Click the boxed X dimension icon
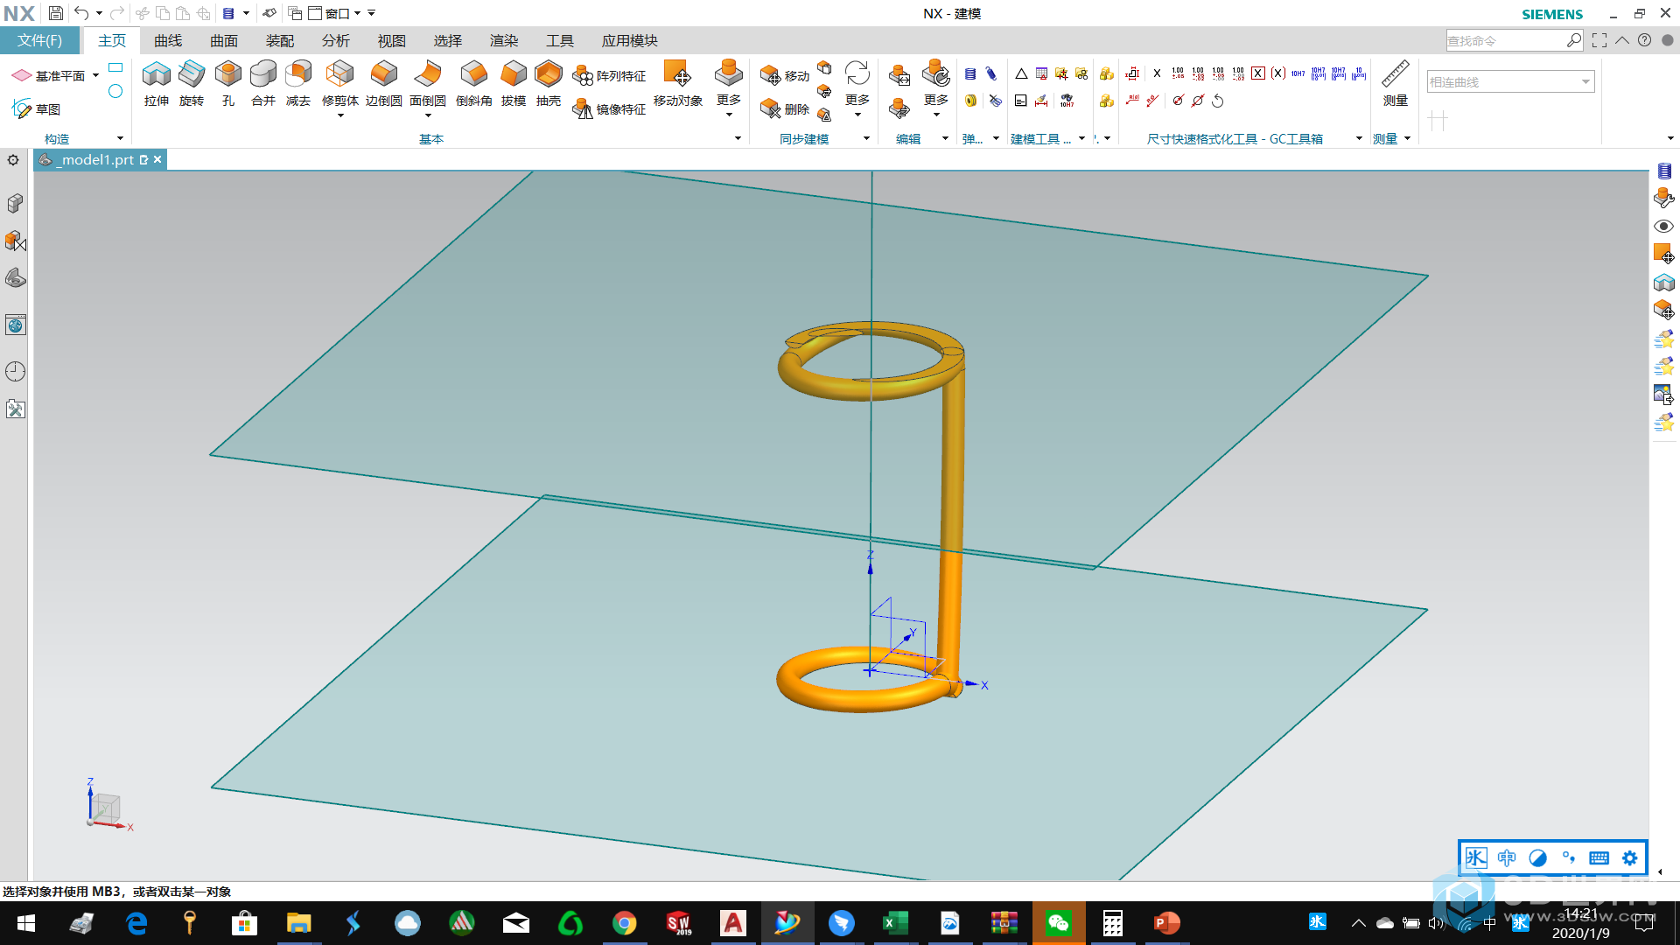 click(1257, 73)
